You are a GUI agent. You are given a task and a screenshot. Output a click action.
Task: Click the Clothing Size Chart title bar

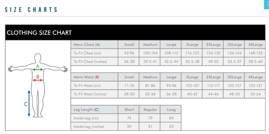coord(135,32)
